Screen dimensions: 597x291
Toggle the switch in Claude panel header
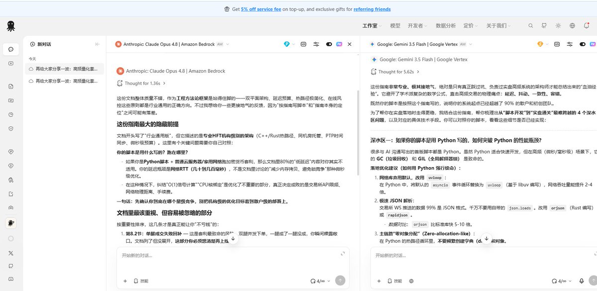click(329, 44)
